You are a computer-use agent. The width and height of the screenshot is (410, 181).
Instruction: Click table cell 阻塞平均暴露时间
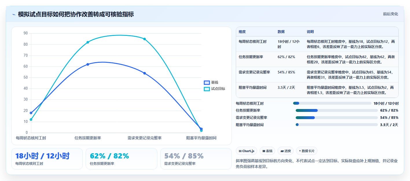click(x=253, y=88)
